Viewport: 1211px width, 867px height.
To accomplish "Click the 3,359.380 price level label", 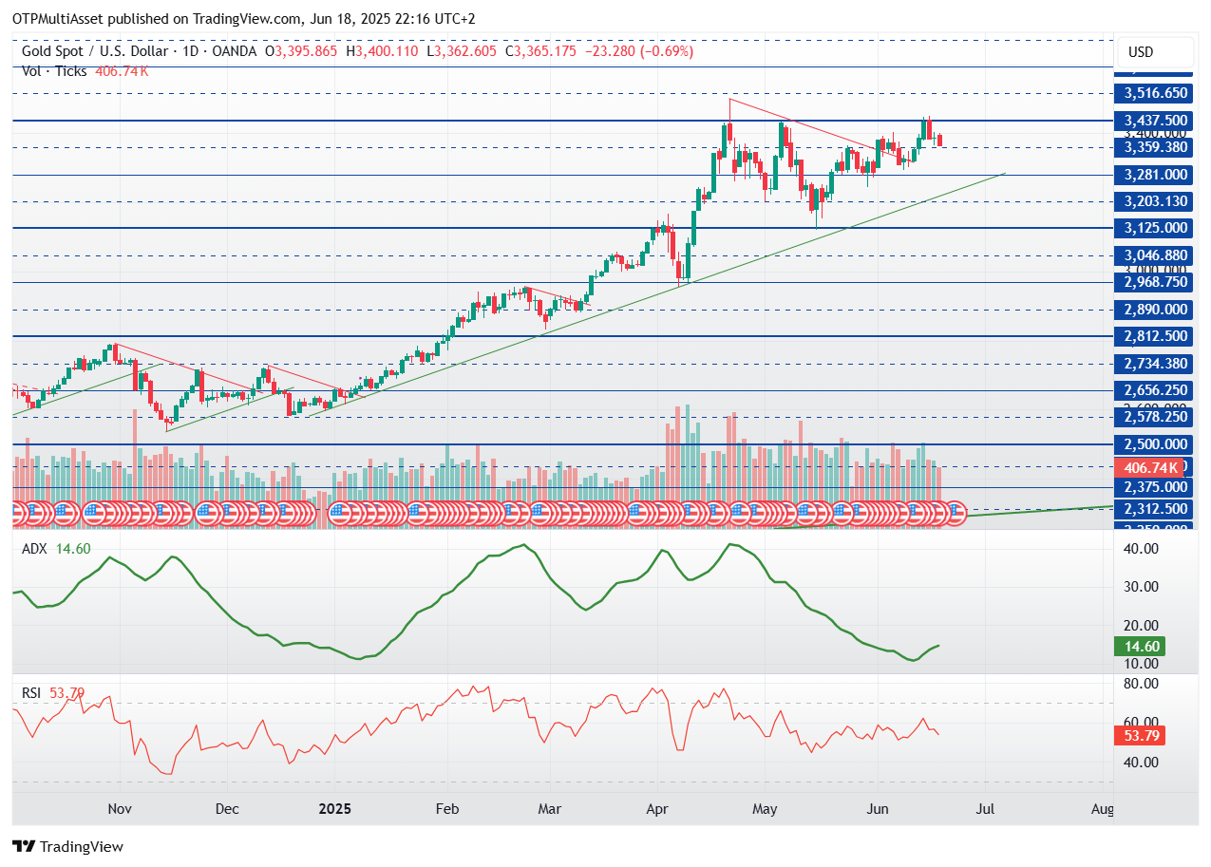I will coord(1155,147).
